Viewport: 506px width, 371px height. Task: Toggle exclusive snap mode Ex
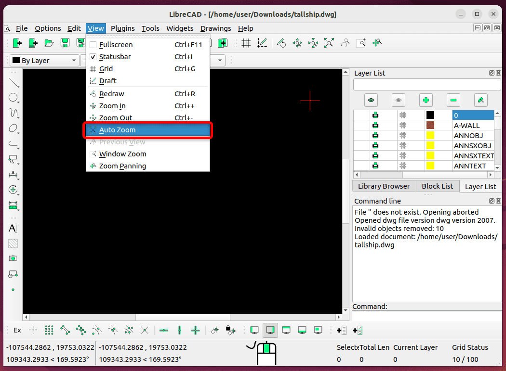click(x=17, y=330)
